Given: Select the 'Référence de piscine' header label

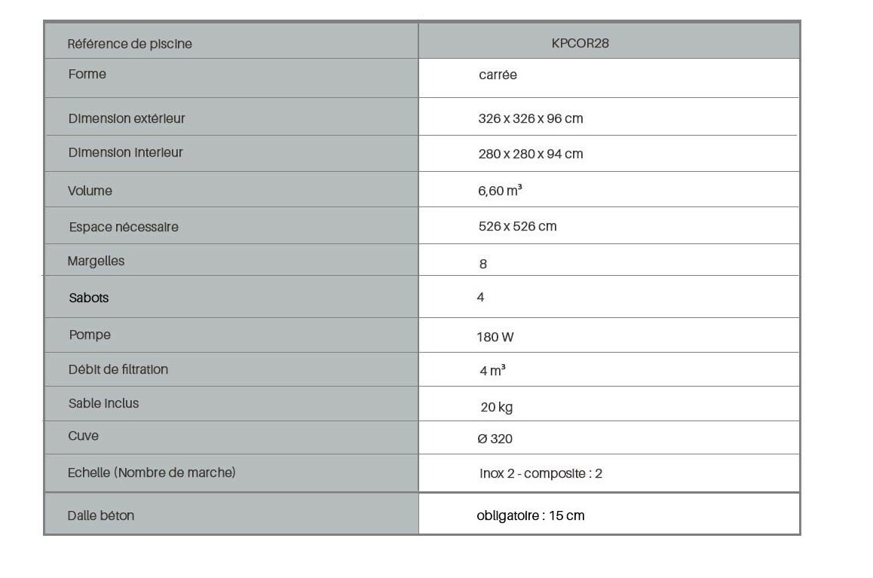Looking at the screenshot, I should [x=130, y=44].
